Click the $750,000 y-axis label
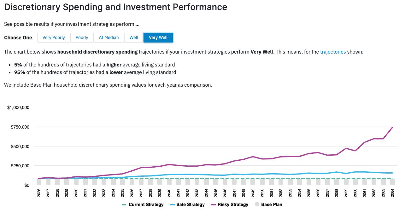 pyautogui.click(x=18, y=127)
